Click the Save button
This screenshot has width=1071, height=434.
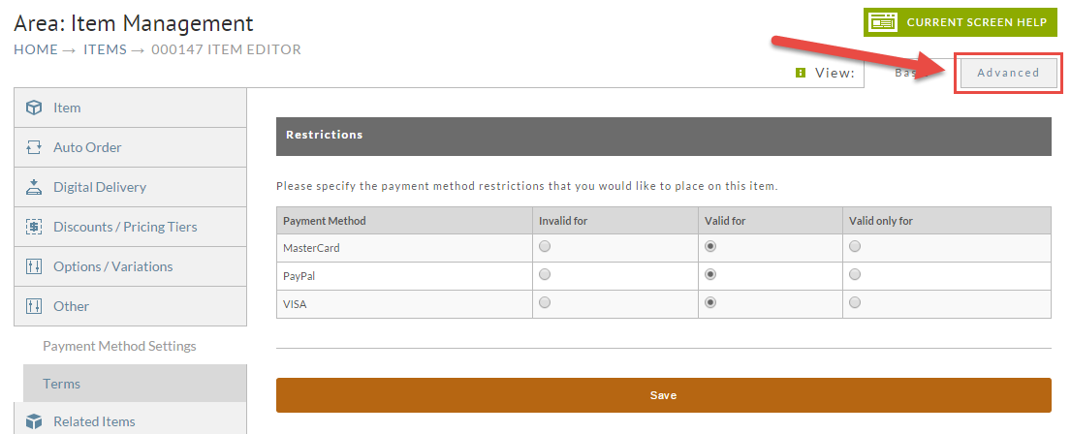tap(663, 395)
